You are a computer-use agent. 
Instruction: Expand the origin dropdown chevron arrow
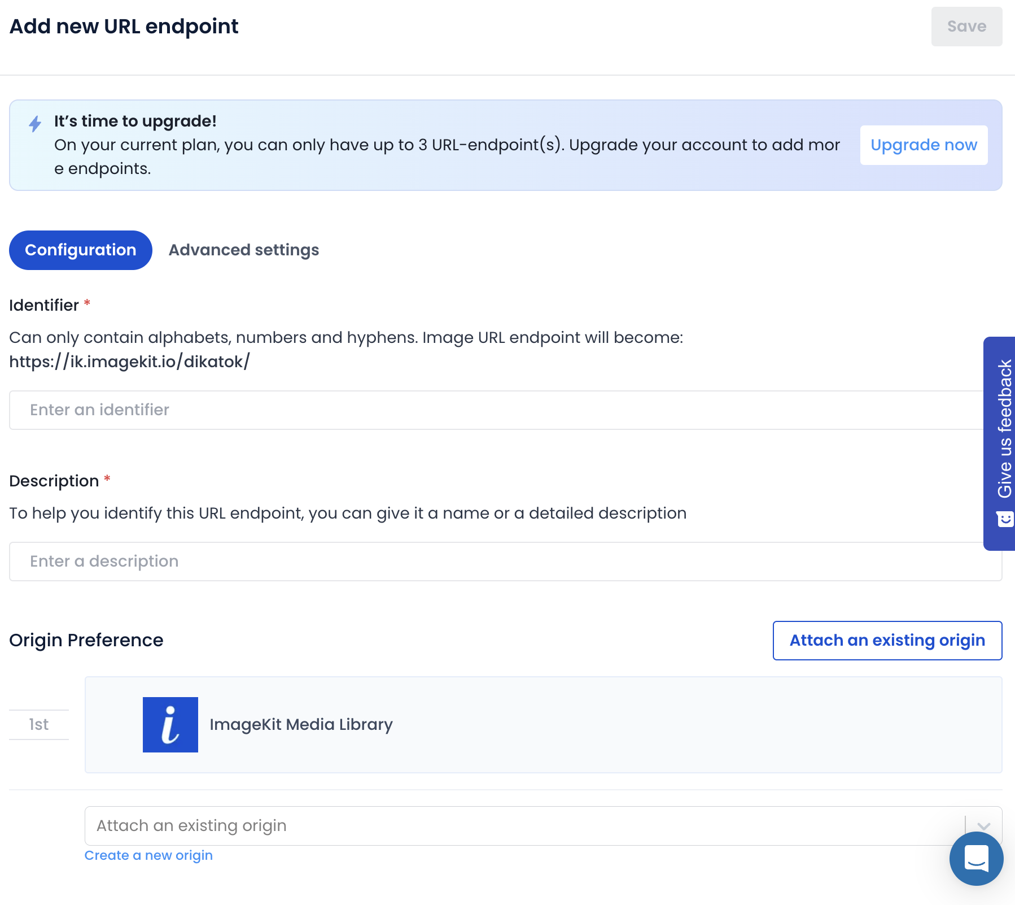click(983, 826)
